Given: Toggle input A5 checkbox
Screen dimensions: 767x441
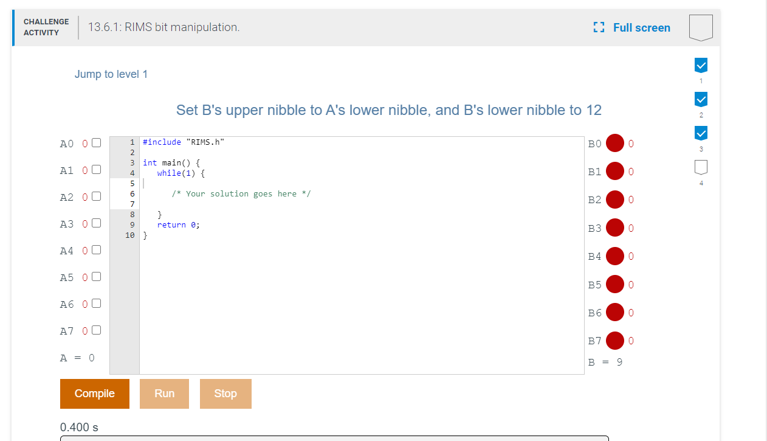Looking at the screenshot, I should 96,277.
